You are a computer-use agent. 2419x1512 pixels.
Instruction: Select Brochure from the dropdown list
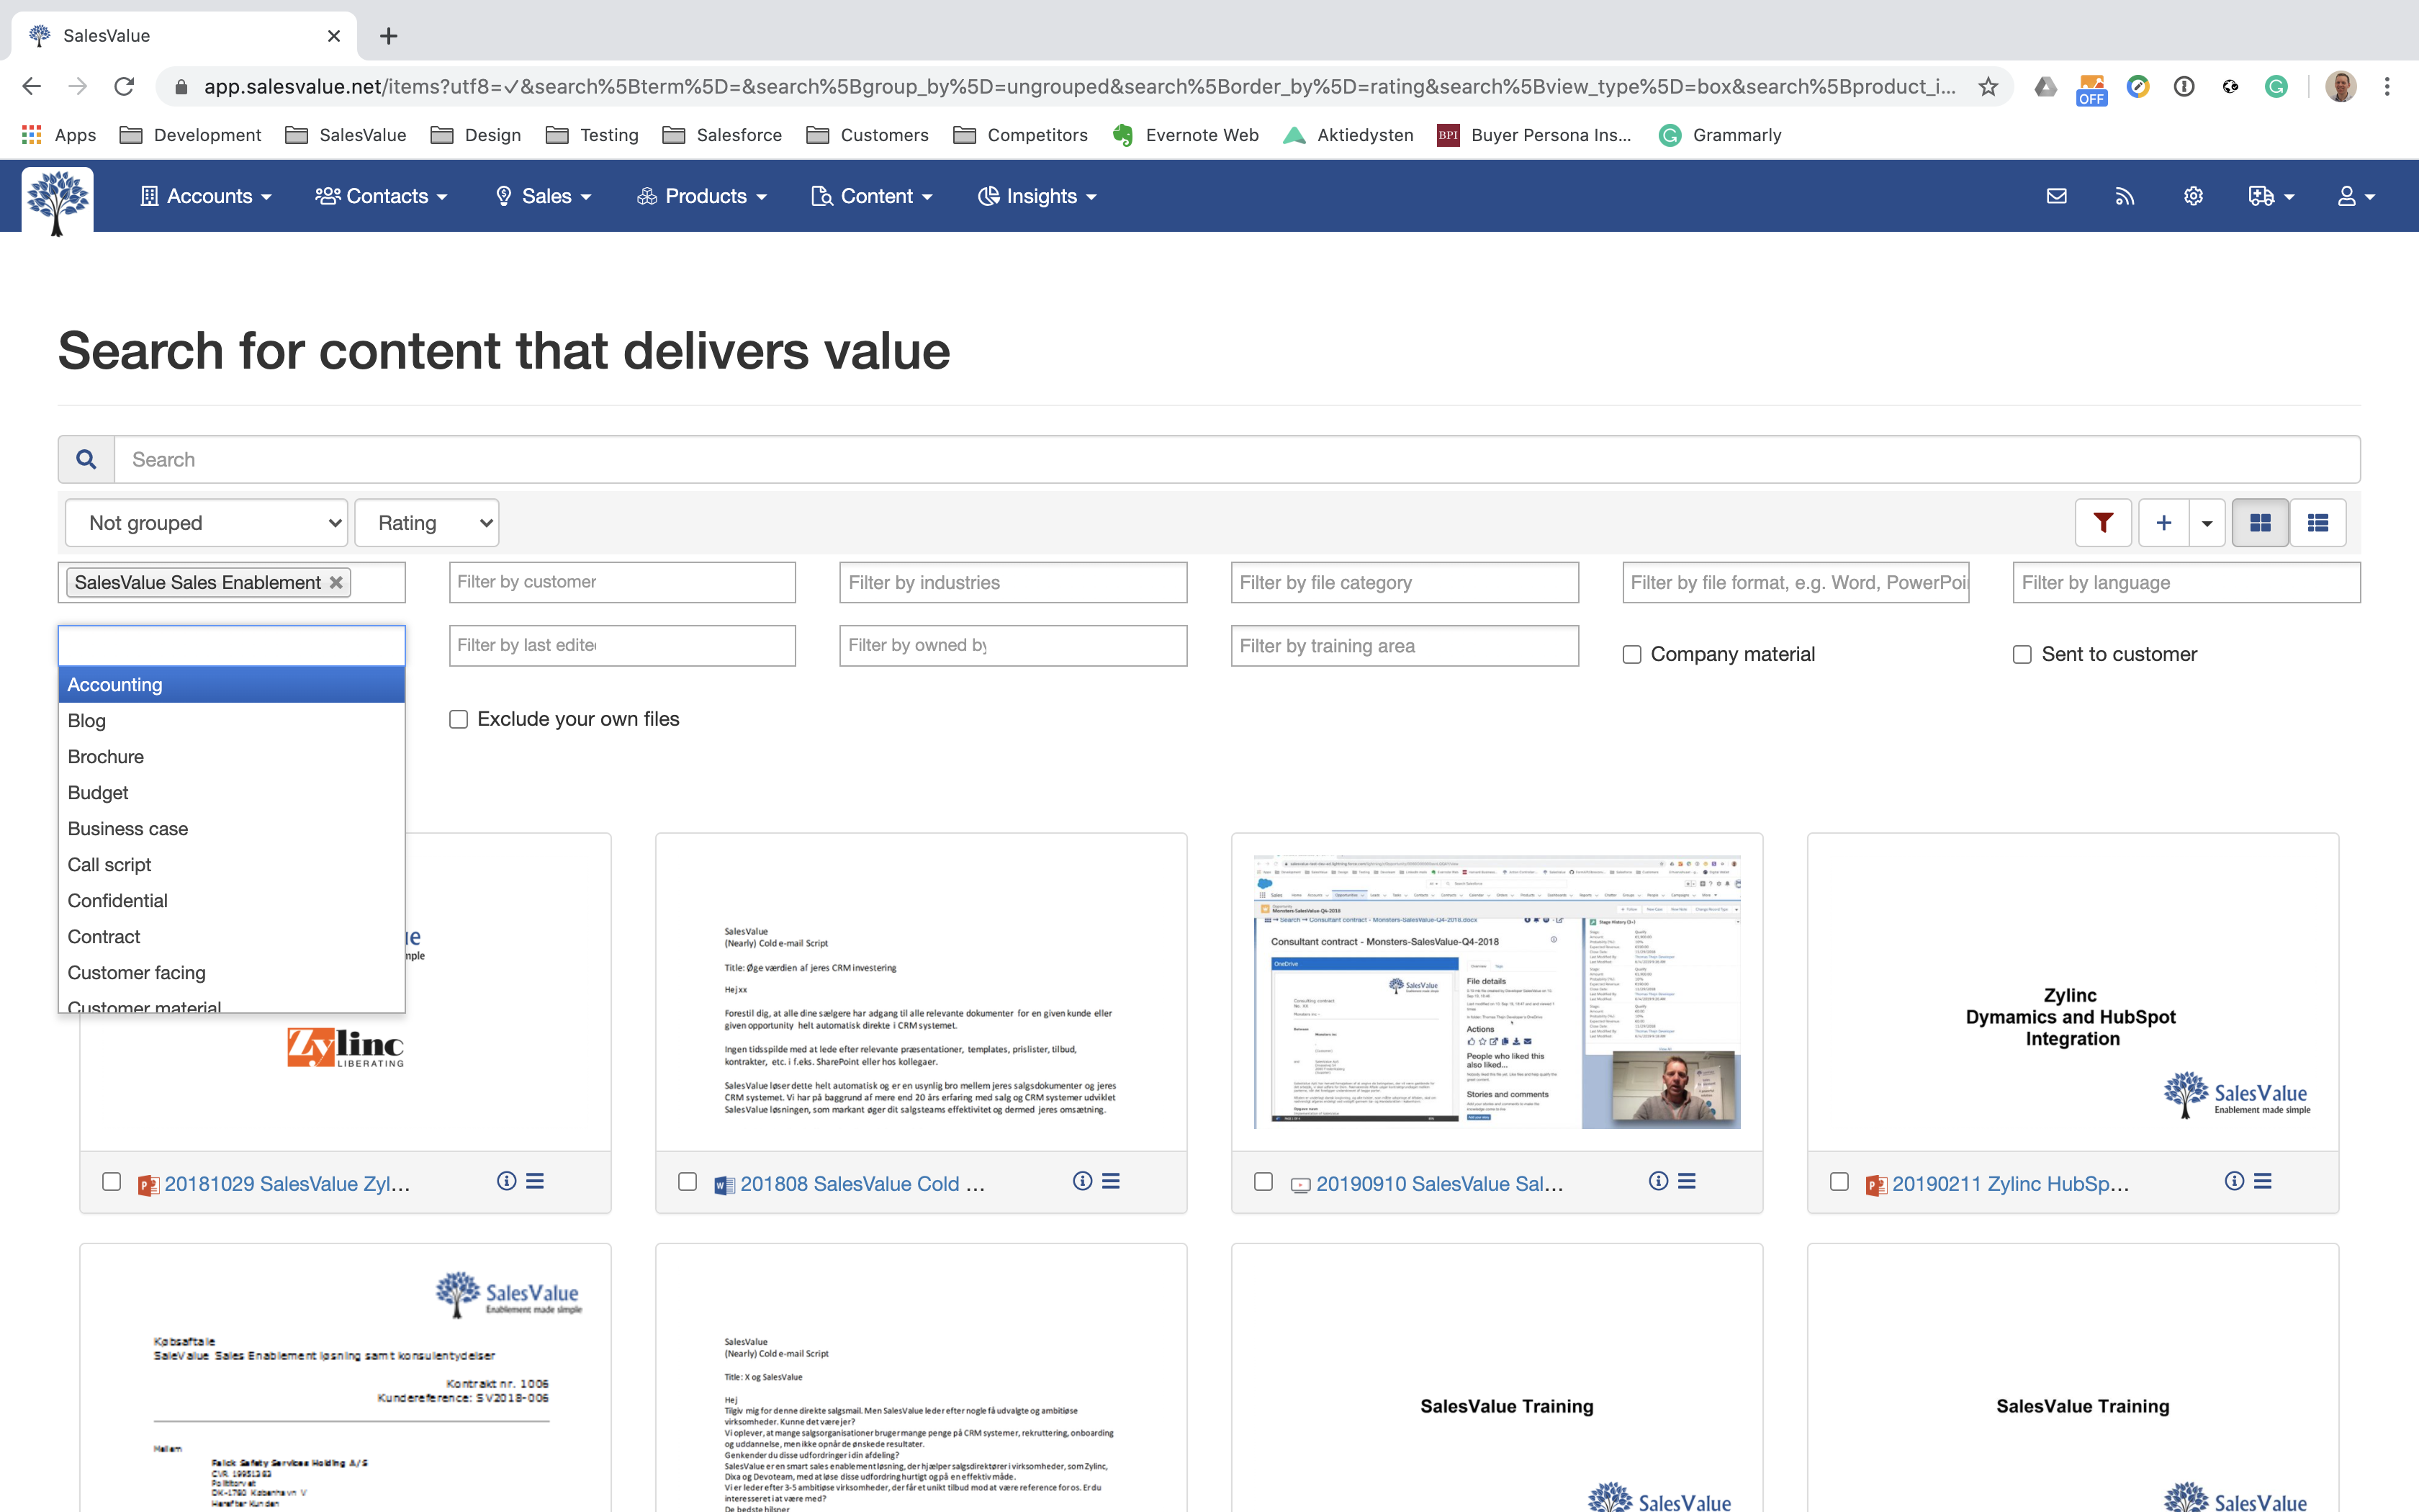[x=106, y=757]
